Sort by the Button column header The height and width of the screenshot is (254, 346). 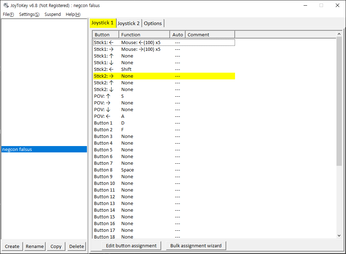(106, 35)
